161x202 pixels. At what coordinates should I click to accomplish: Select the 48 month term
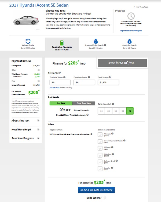(x=116, y=111)
